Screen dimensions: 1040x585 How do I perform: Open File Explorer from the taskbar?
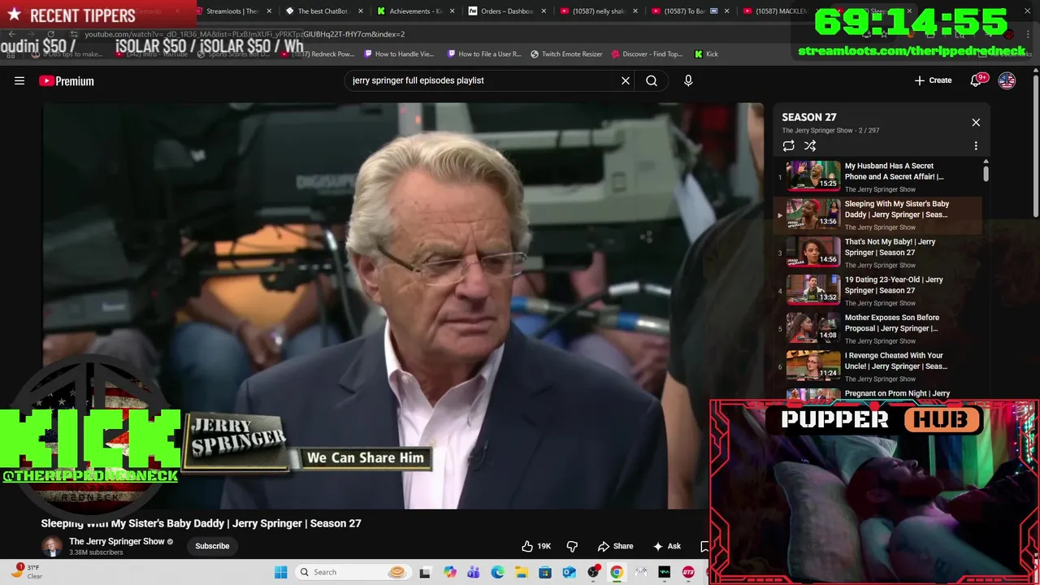pos(521,573)
